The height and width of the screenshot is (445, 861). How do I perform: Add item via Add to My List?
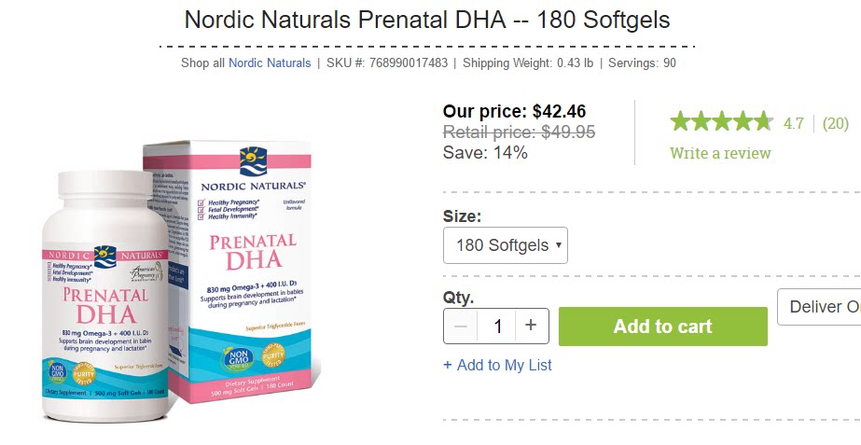pos(497,365)
